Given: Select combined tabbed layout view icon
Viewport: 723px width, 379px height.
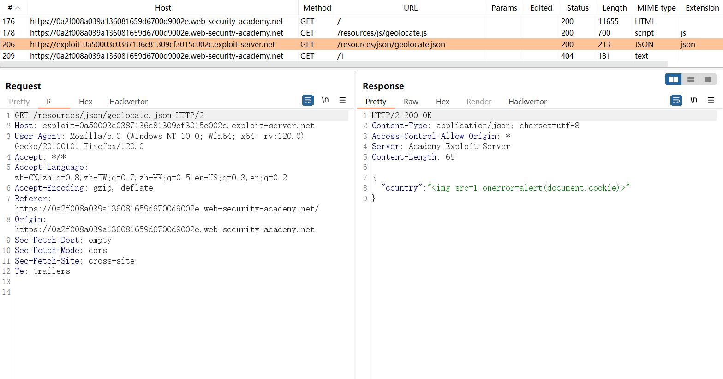Looking at the screenshot, I should click(x=708, y=79).
